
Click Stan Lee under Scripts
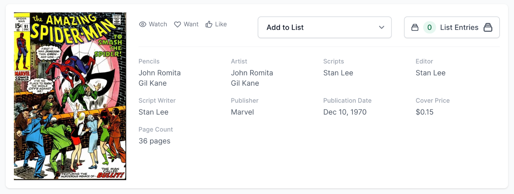338,73
